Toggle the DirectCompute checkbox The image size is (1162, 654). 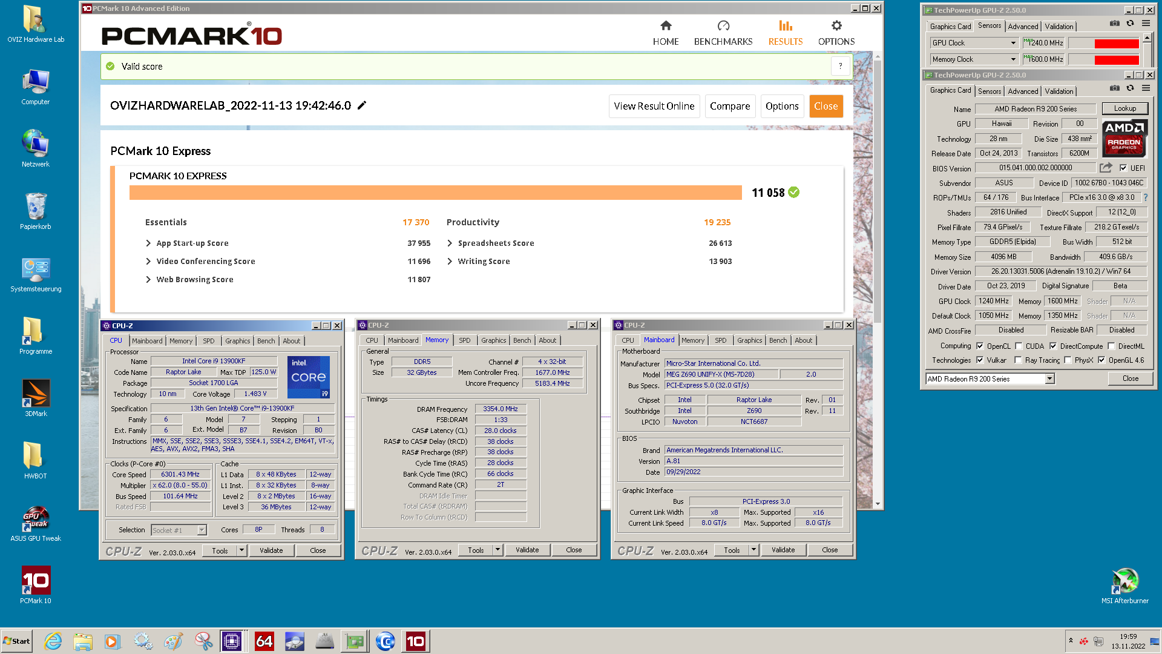click(1053, 346)
